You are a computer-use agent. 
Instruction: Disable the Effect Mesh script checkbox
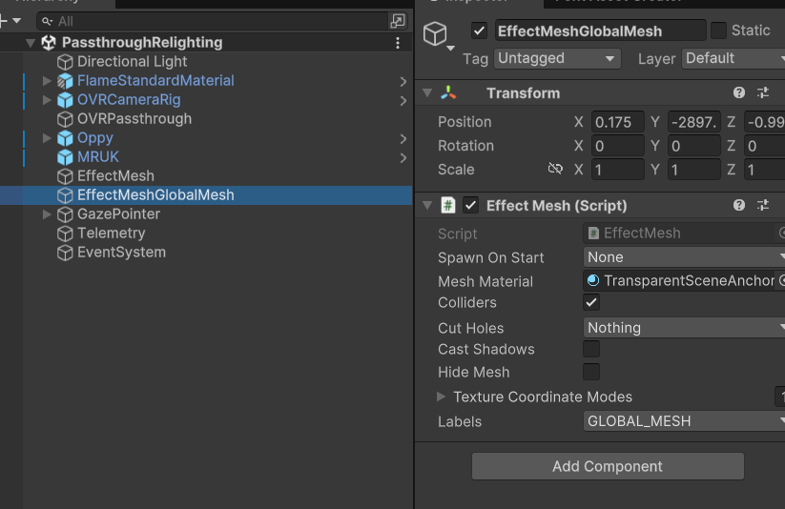[470, 205]
